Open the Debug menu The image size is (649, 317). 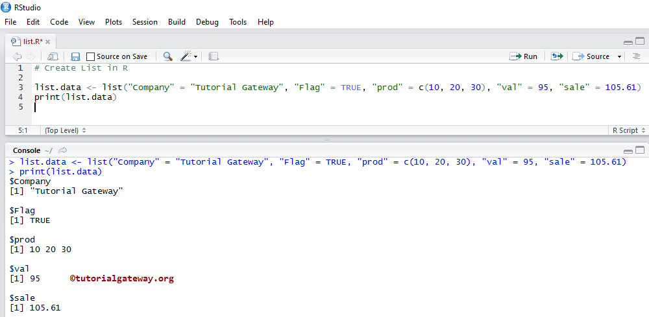click(208, 22)
